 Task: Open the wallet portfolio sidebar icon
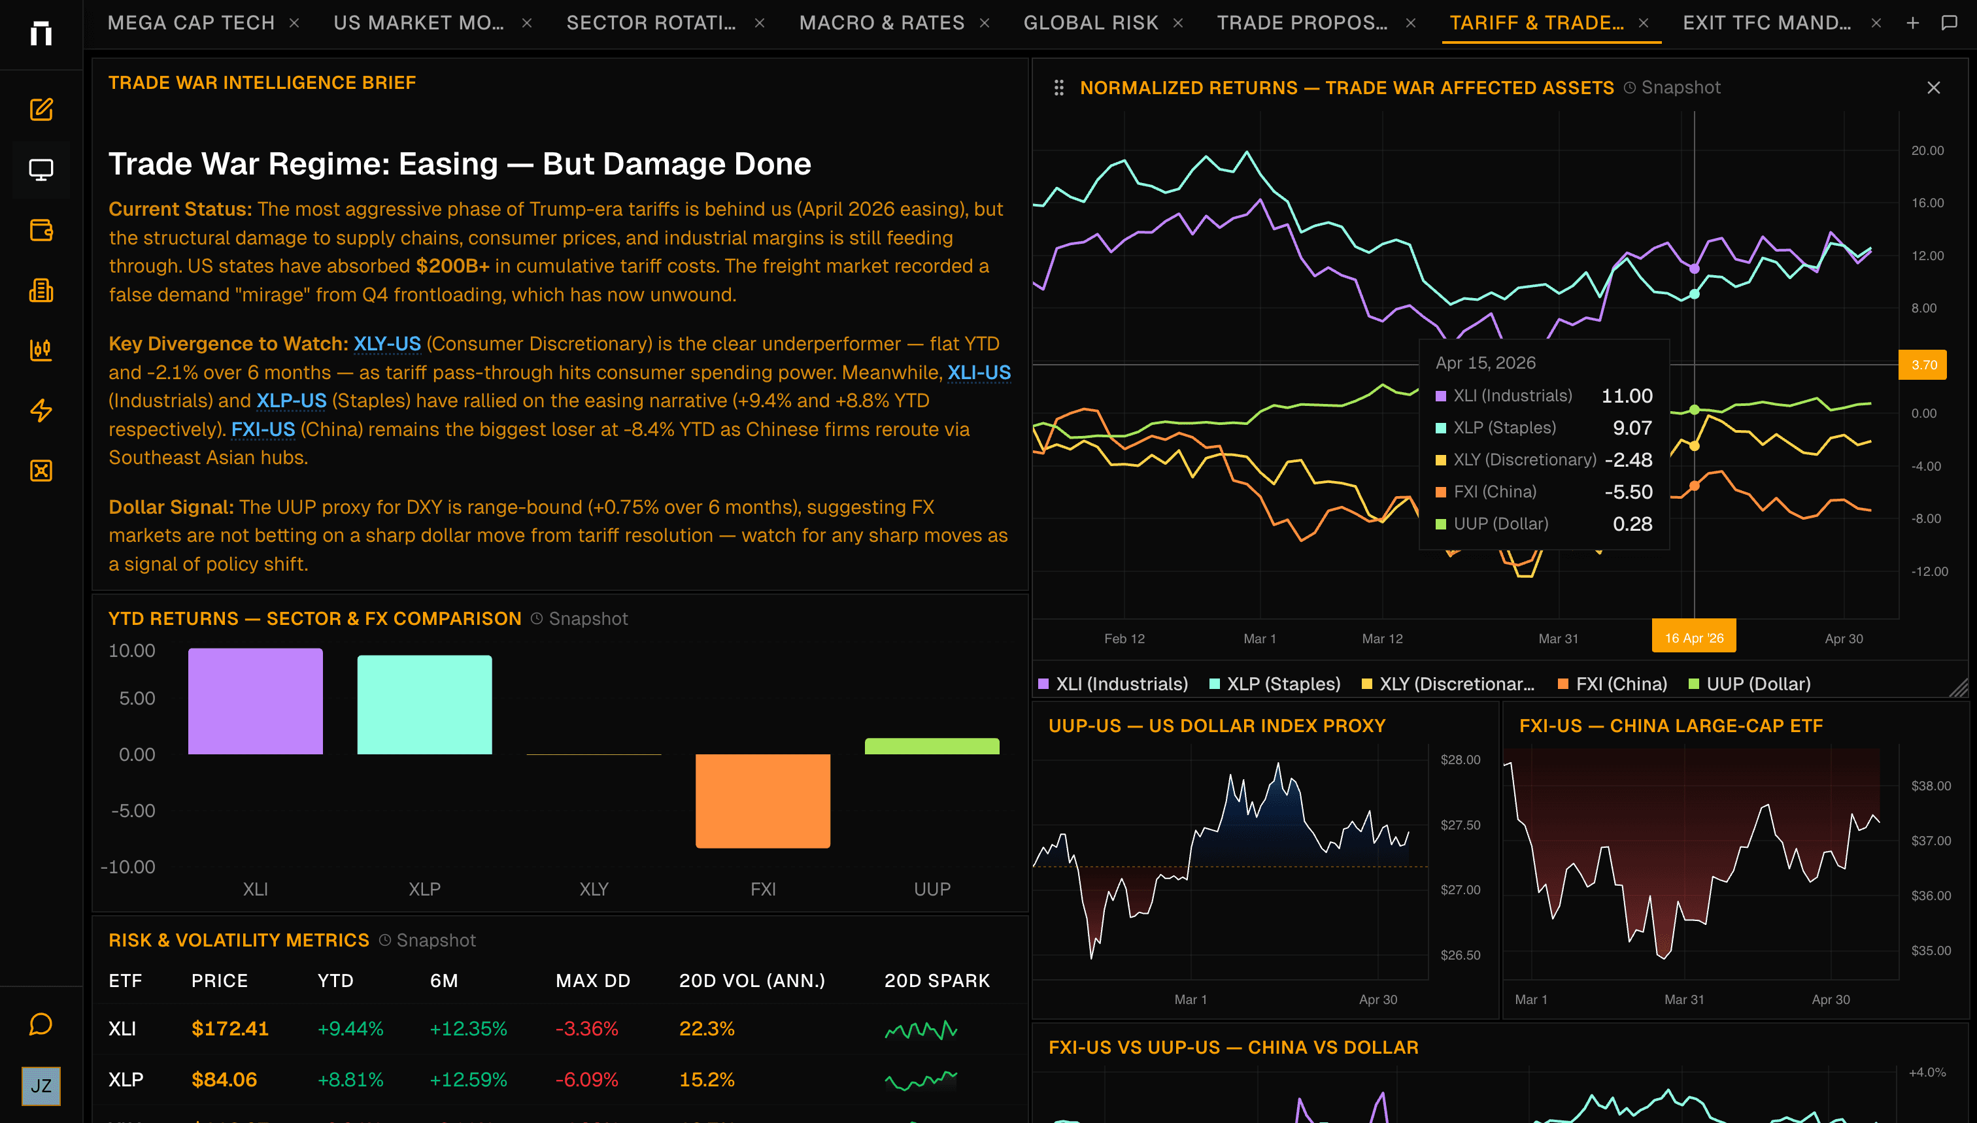(x=41, y=230)
